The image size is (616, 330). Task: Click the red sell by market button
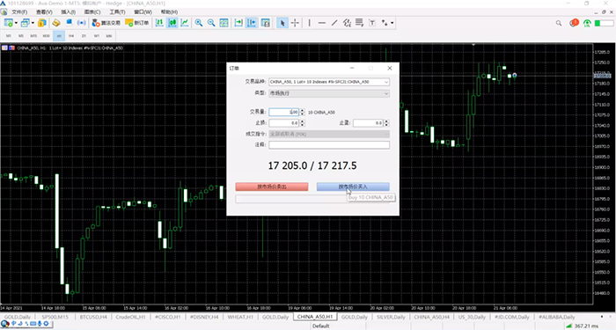pyautogui.click(x=271, y=187)
